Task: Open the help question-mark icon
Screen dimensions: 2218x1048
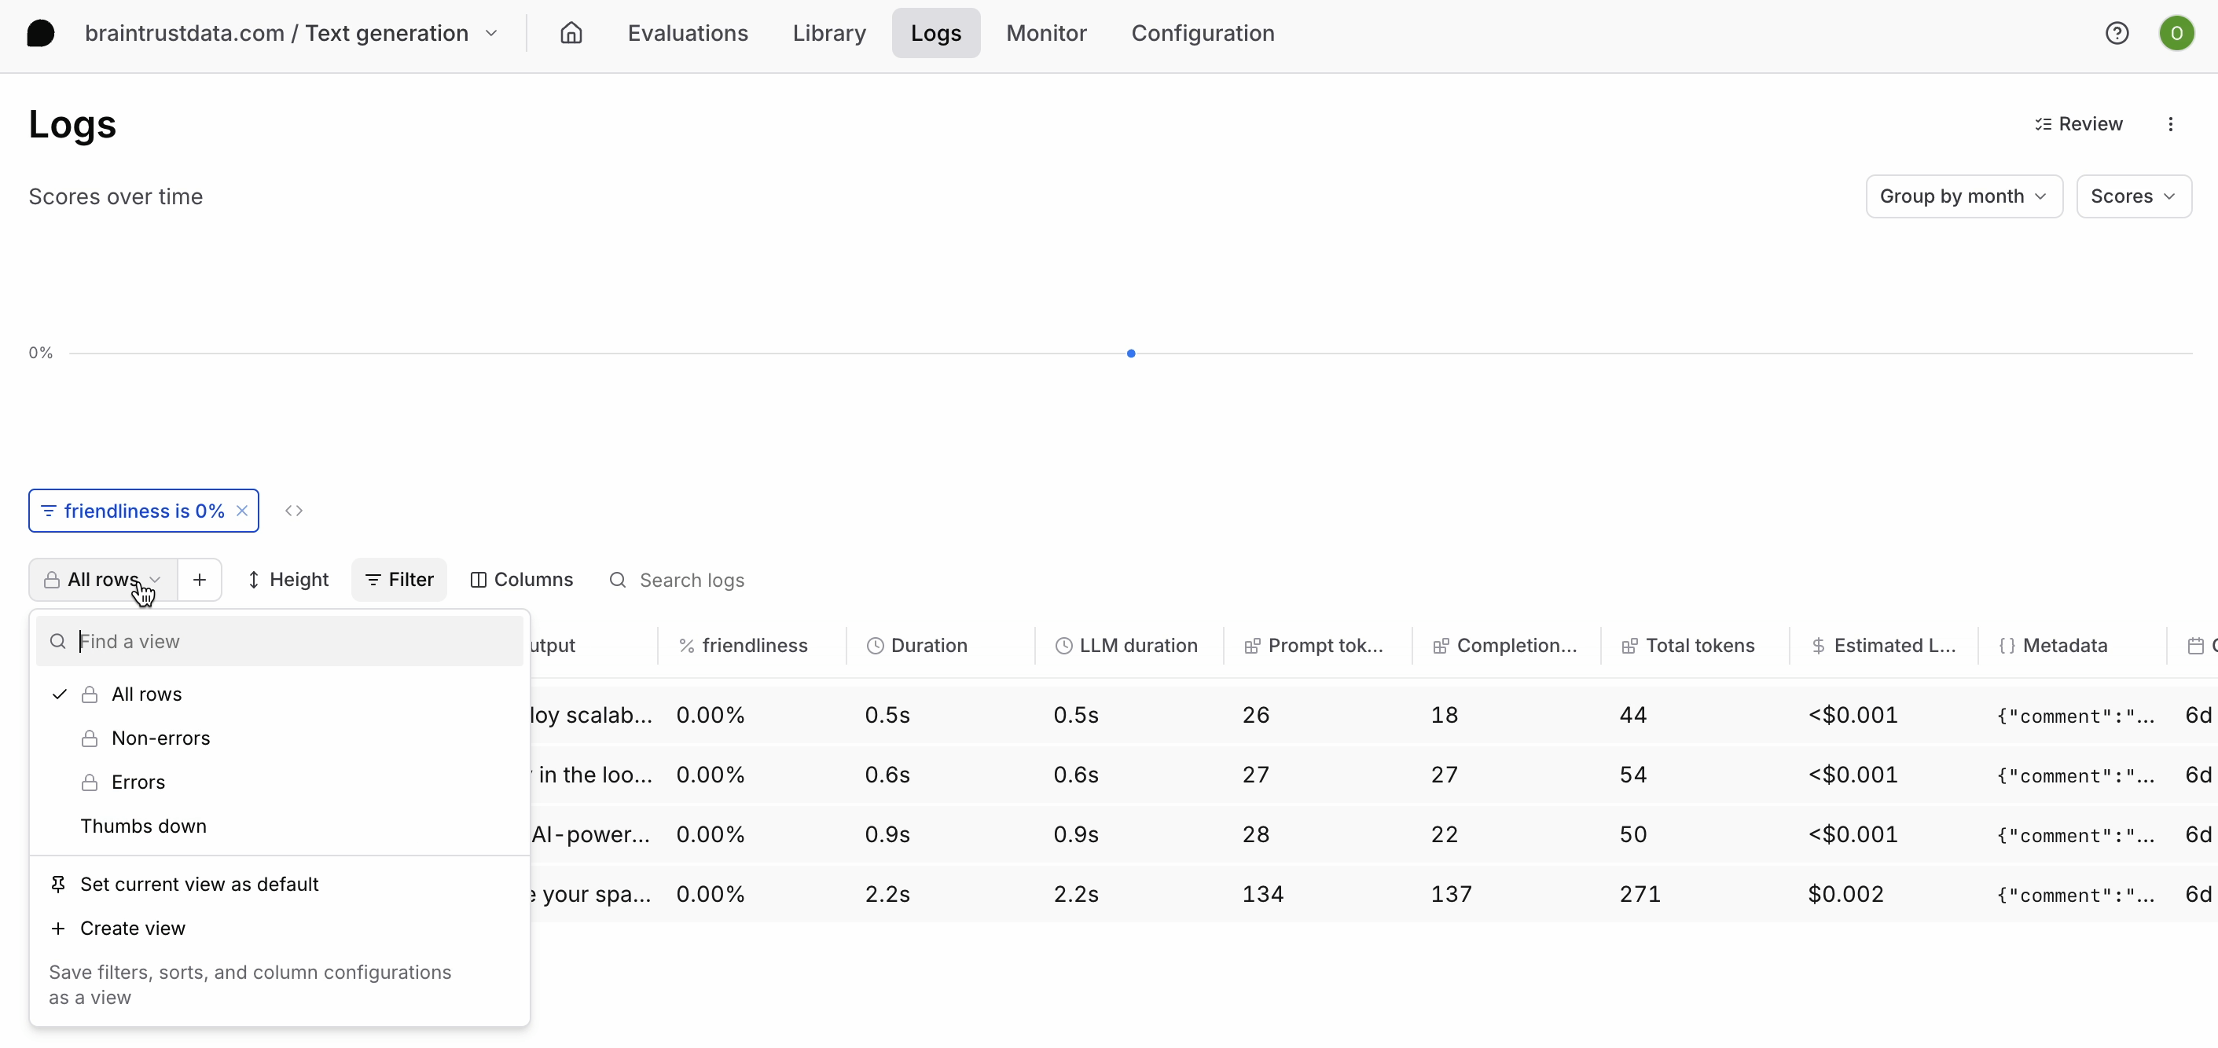Action: pos(2117,33)
